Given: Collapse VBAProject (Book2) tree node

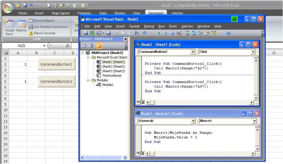Looking at the screenshot, I should [83, 53].
